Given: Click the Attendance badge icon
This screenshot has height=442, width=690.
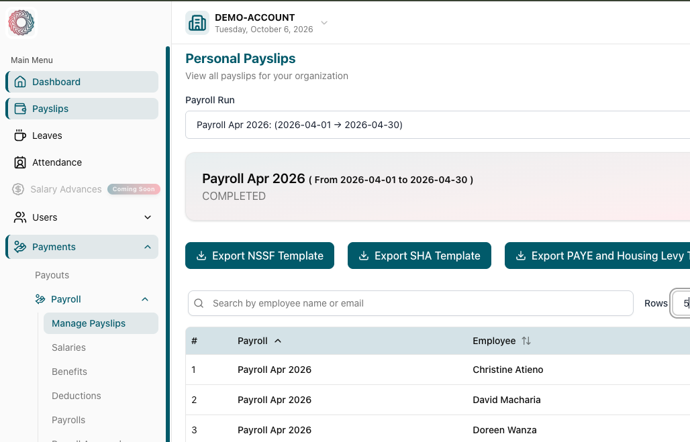Looking at the screenshot, I should coord(20,162).
